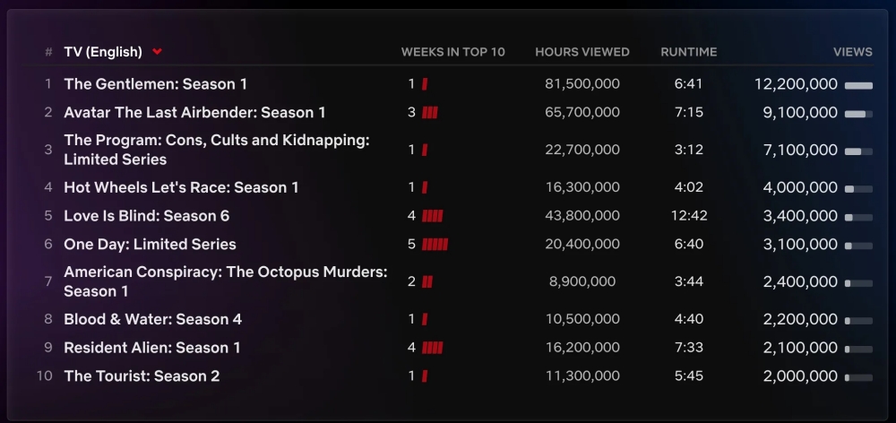The image size is (896, 423).
Task: Click the four red week bars for Love Is Blind
Action: pyautogui.click(x=433, y=216)
